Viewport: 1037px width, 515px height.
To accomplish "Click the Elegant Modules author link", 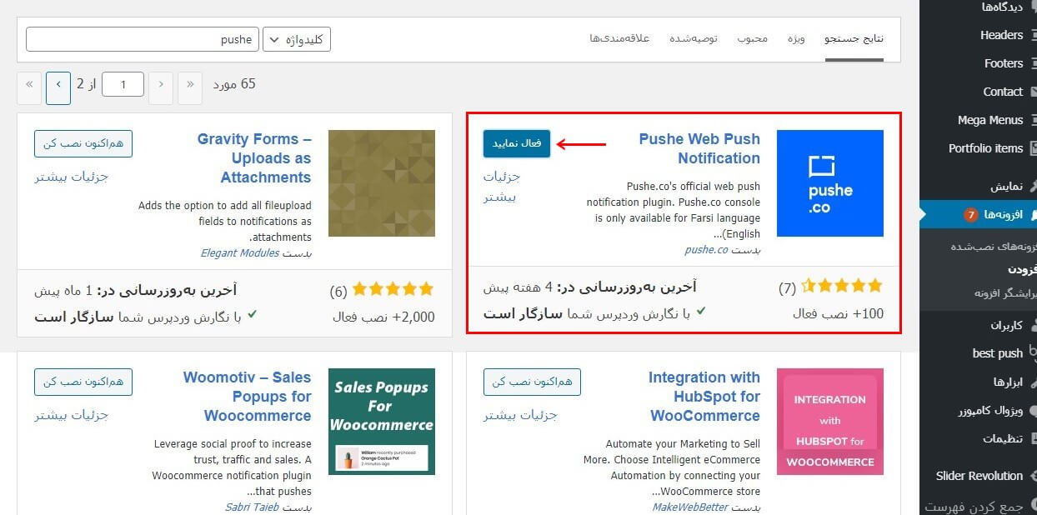I will coord(240,252).
